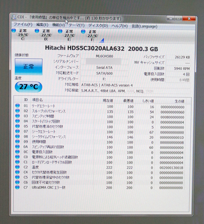204x224 pixels.
Task: Click the CDI application icon in title bar
Action: (x=14, y=17)
